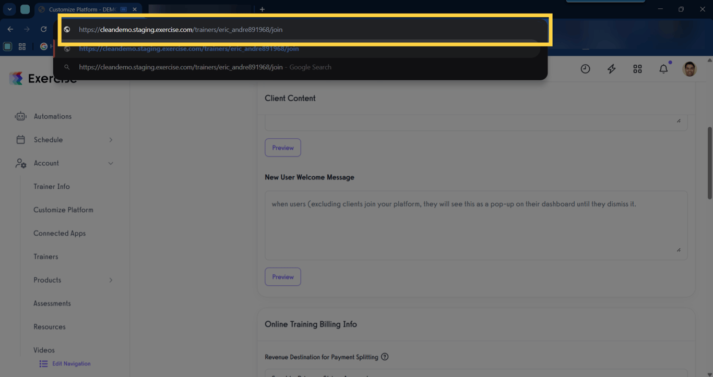Image resolution: width=713 pixels, height=377 pixels.
Task: Open the Edit Navigation link
Action: [72, 364]
